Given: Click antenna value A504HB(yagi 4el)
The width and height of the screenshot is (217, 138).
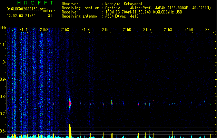Looking at the screenshot, I should click(122, 16).
